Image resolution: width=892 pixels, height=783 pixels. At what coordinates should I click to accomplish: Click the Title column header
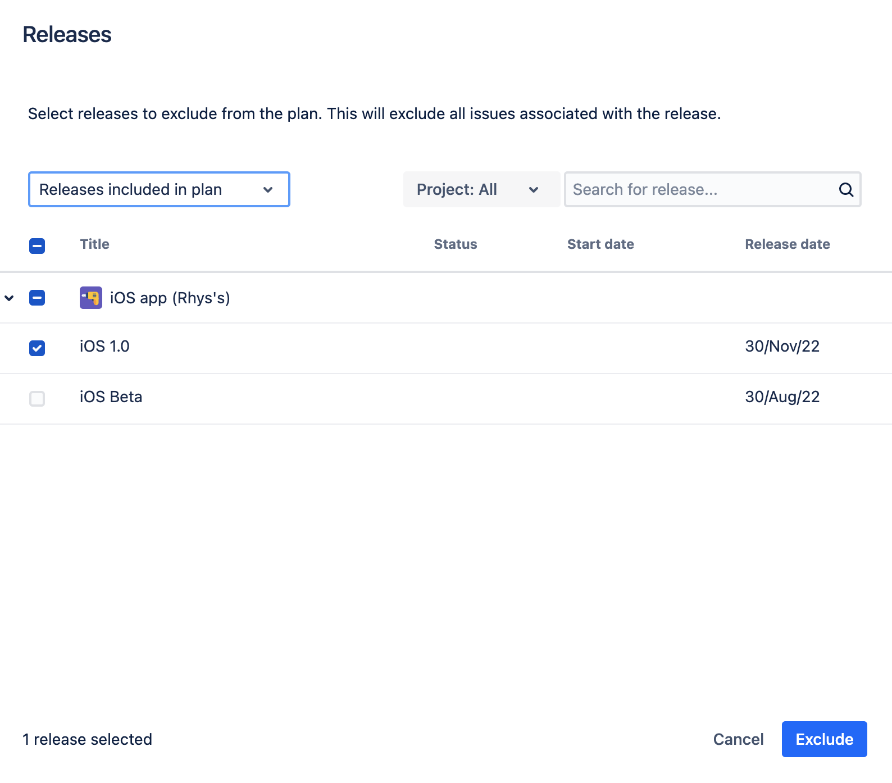tap(94, 244)
